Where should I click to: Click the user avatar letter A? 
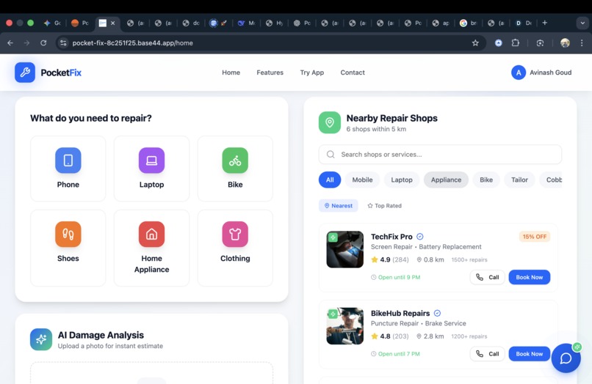click(x=519, y=73)
